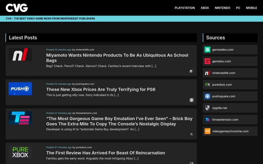Image resolution: width=263 pixels, height=164 pixels.
Task: Open purexbox.com link in Sources list
Action: tap(222, 85)
